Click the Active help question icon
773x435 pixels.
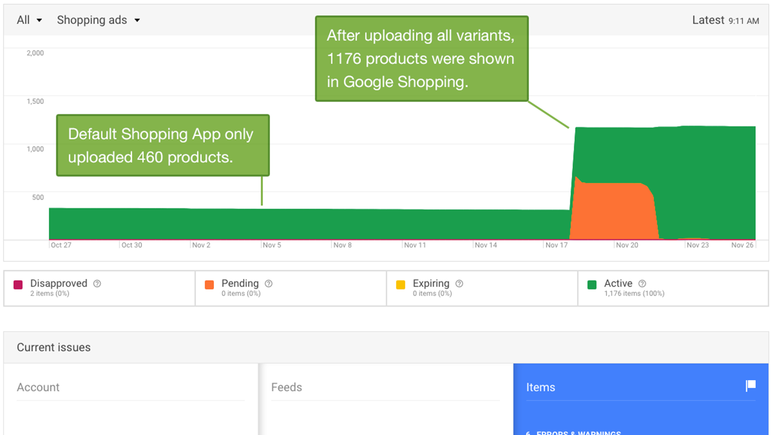(642, 284)
